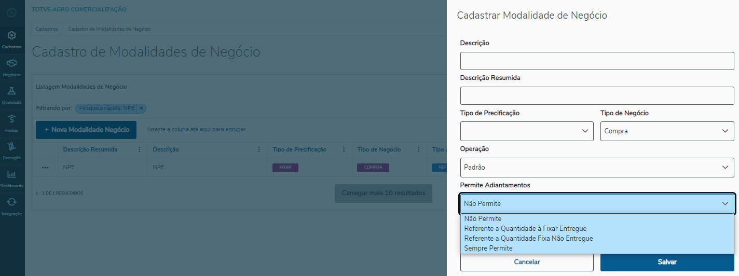
Task: Select Referente a Quantidade à Fixar Entregue
Action: pyautogui.click(x=597, y=229)
